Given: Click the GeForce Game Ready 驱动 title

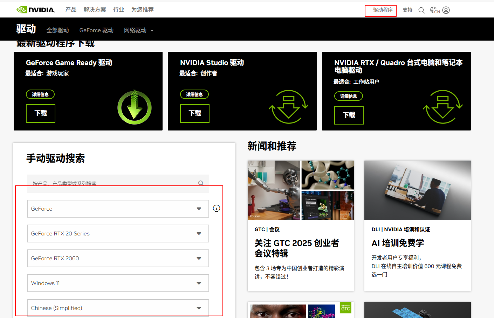Looking at the screenshot, I should (69, 63).
